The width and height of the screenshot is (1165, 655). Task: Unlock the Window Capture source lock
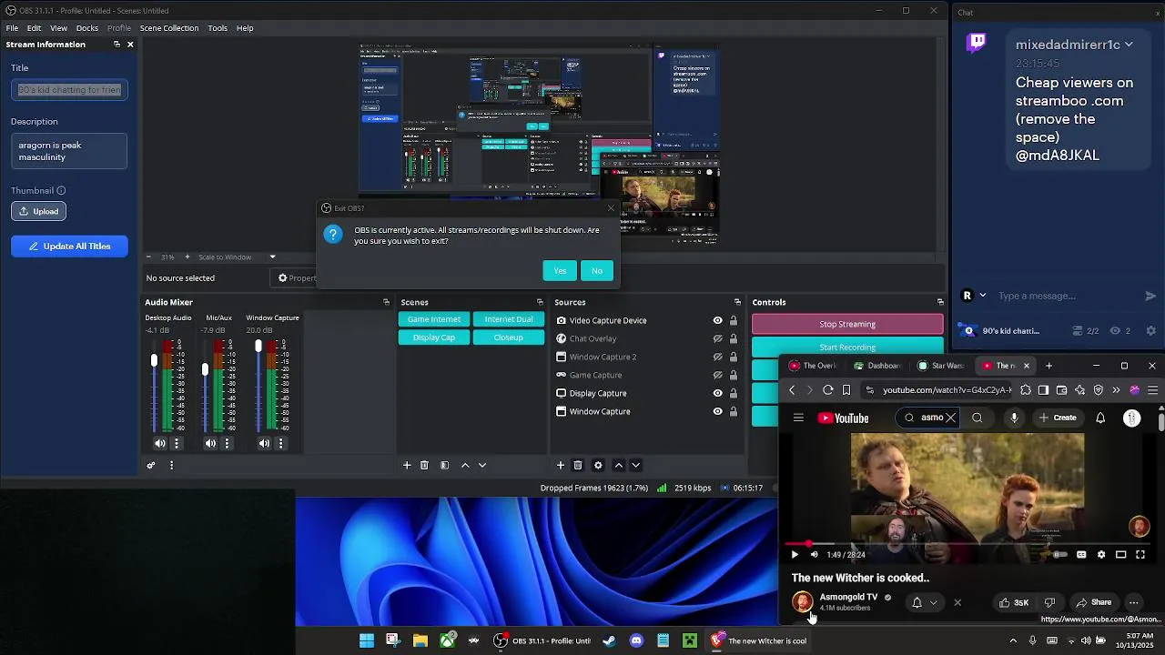[x=733, y=411]
